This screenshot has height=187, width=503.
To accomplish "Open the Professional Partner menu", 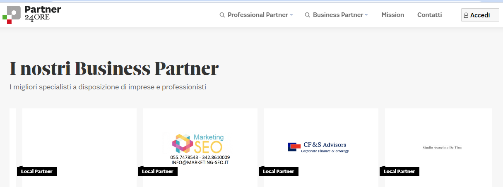I will tap(256, 15).
